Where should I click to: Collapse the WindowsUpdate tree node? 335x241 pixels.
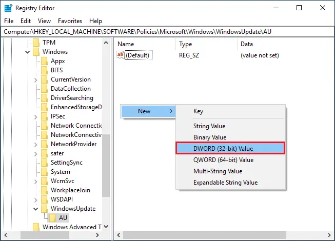(36, 209)
